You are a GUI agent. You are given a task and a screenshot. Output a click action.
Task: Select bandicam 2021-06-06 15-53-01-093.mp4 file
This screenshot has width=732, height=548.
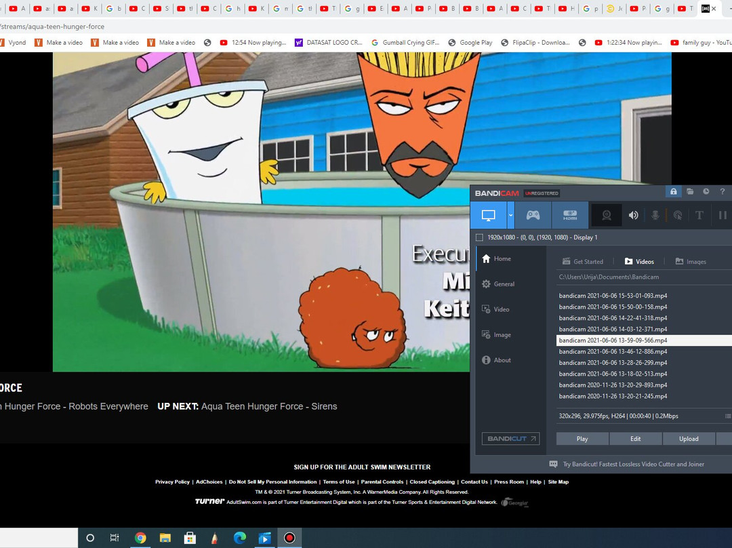pos(613,296)
